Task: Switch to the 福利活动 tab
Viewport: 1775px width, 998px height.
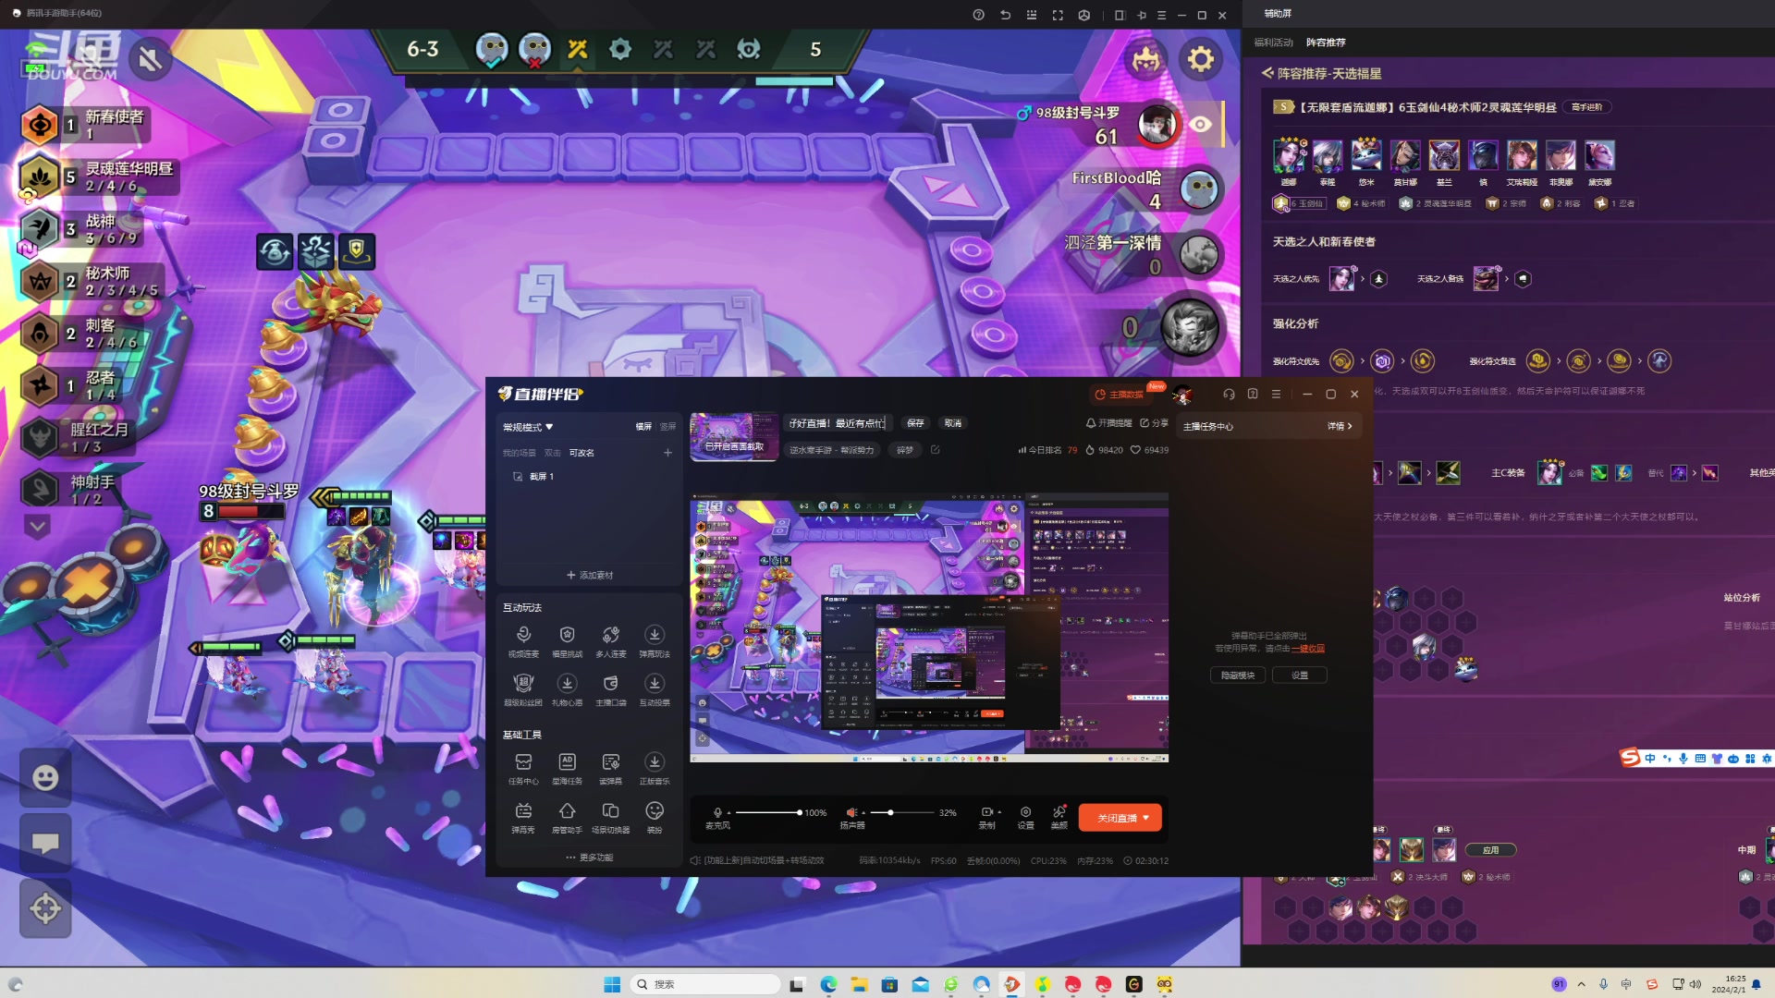Action: [1273, 43]
